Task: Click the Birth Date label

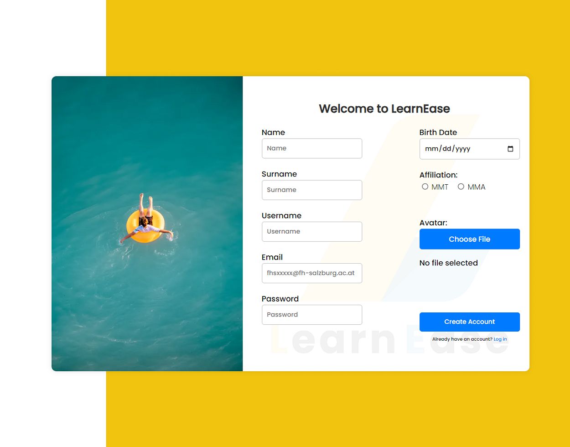Action: (438, 132)
